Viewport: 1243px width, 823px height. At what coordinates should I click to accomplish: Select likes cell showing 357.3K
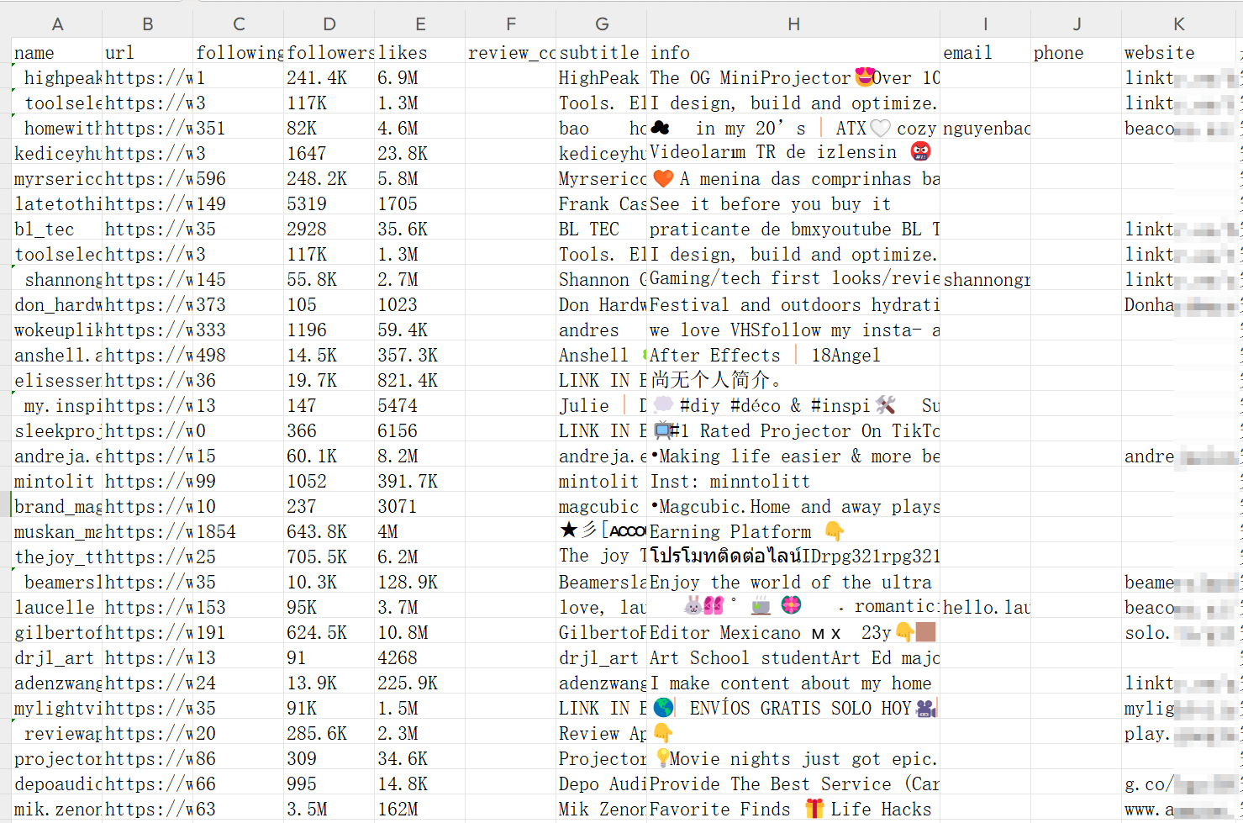(420, 355)
